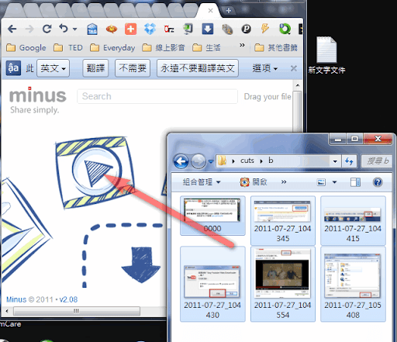Select the 2011-07-27_104430 thumbnail
The width and height of the screenshot is (397, 342).
[212, 284]
